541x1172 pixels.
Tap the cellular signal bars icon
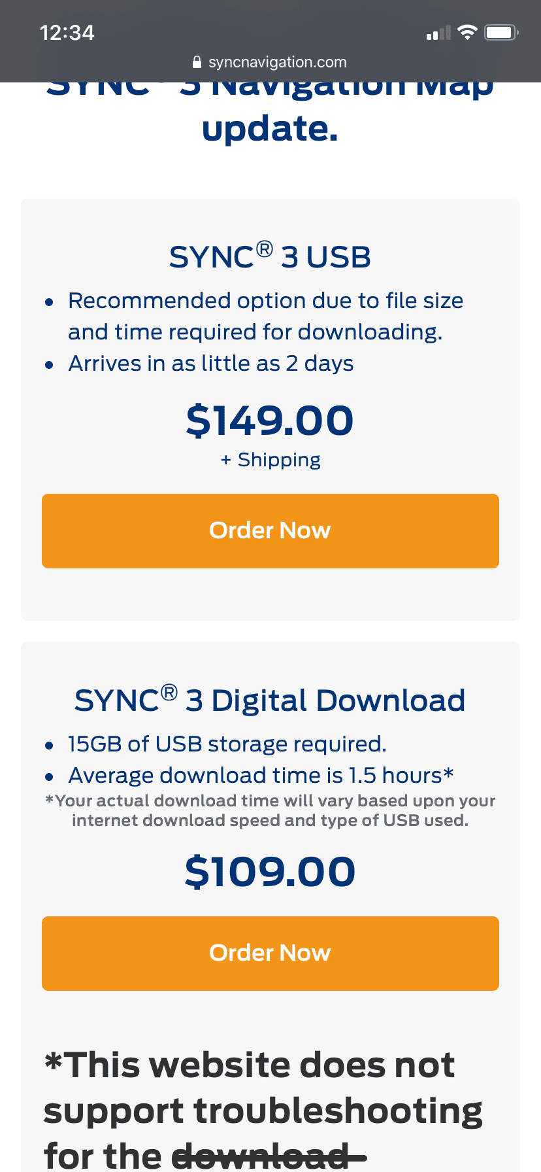pos(438,33)
